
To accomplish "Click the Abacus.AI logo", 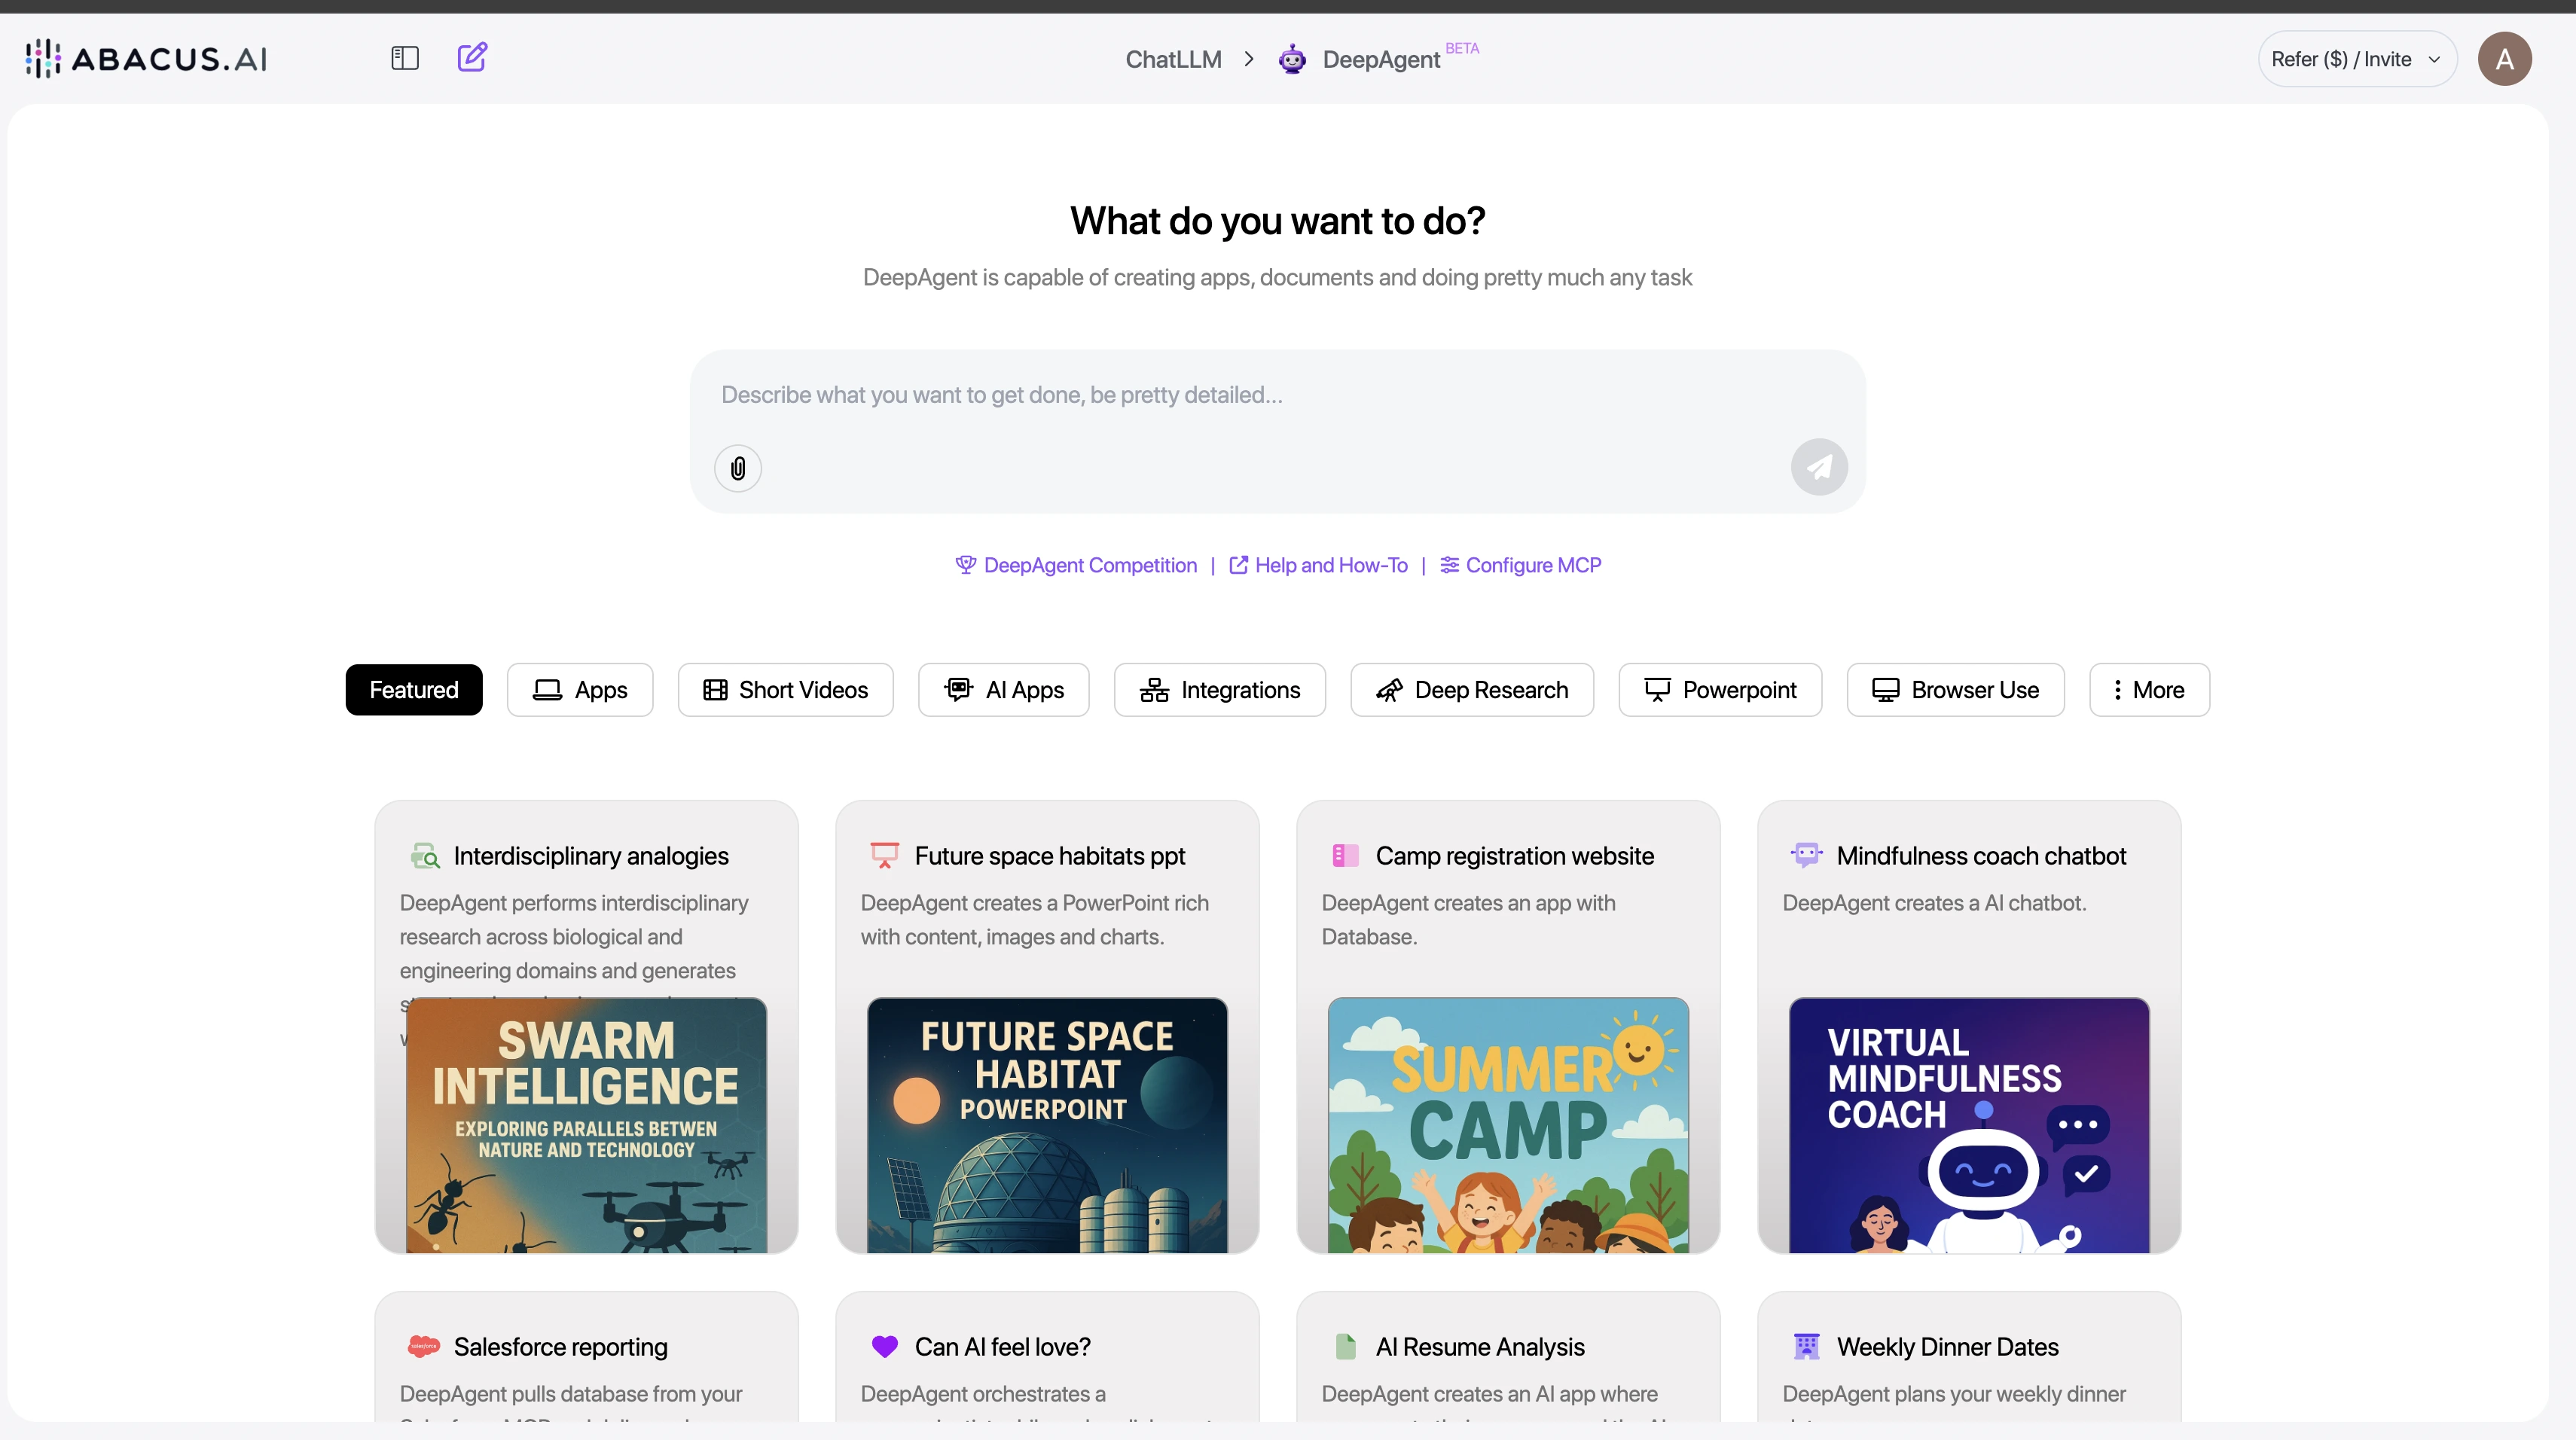I will [x=147, y=59].
